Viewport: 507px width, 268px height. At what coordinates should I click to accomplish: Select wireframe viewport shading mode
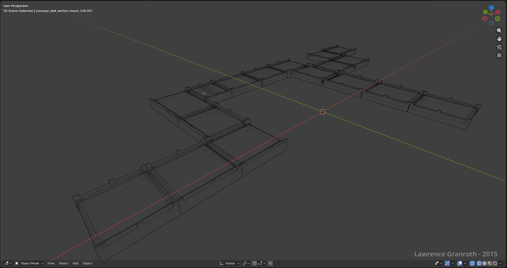(479, 263)
